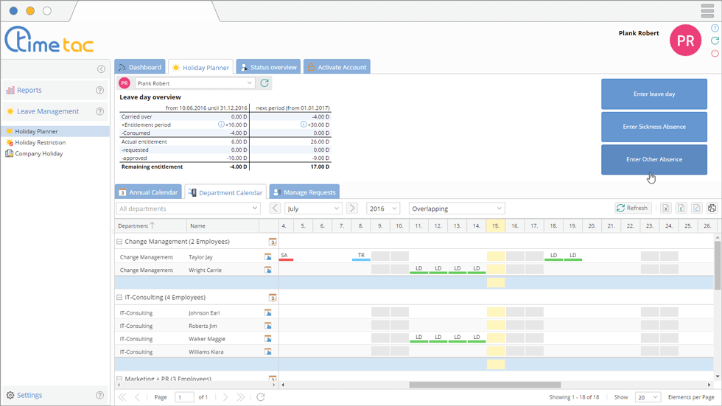Switch to the Annual Calendar tab
This screenshot has width=722, height=406.
click(x=148, y=192)
